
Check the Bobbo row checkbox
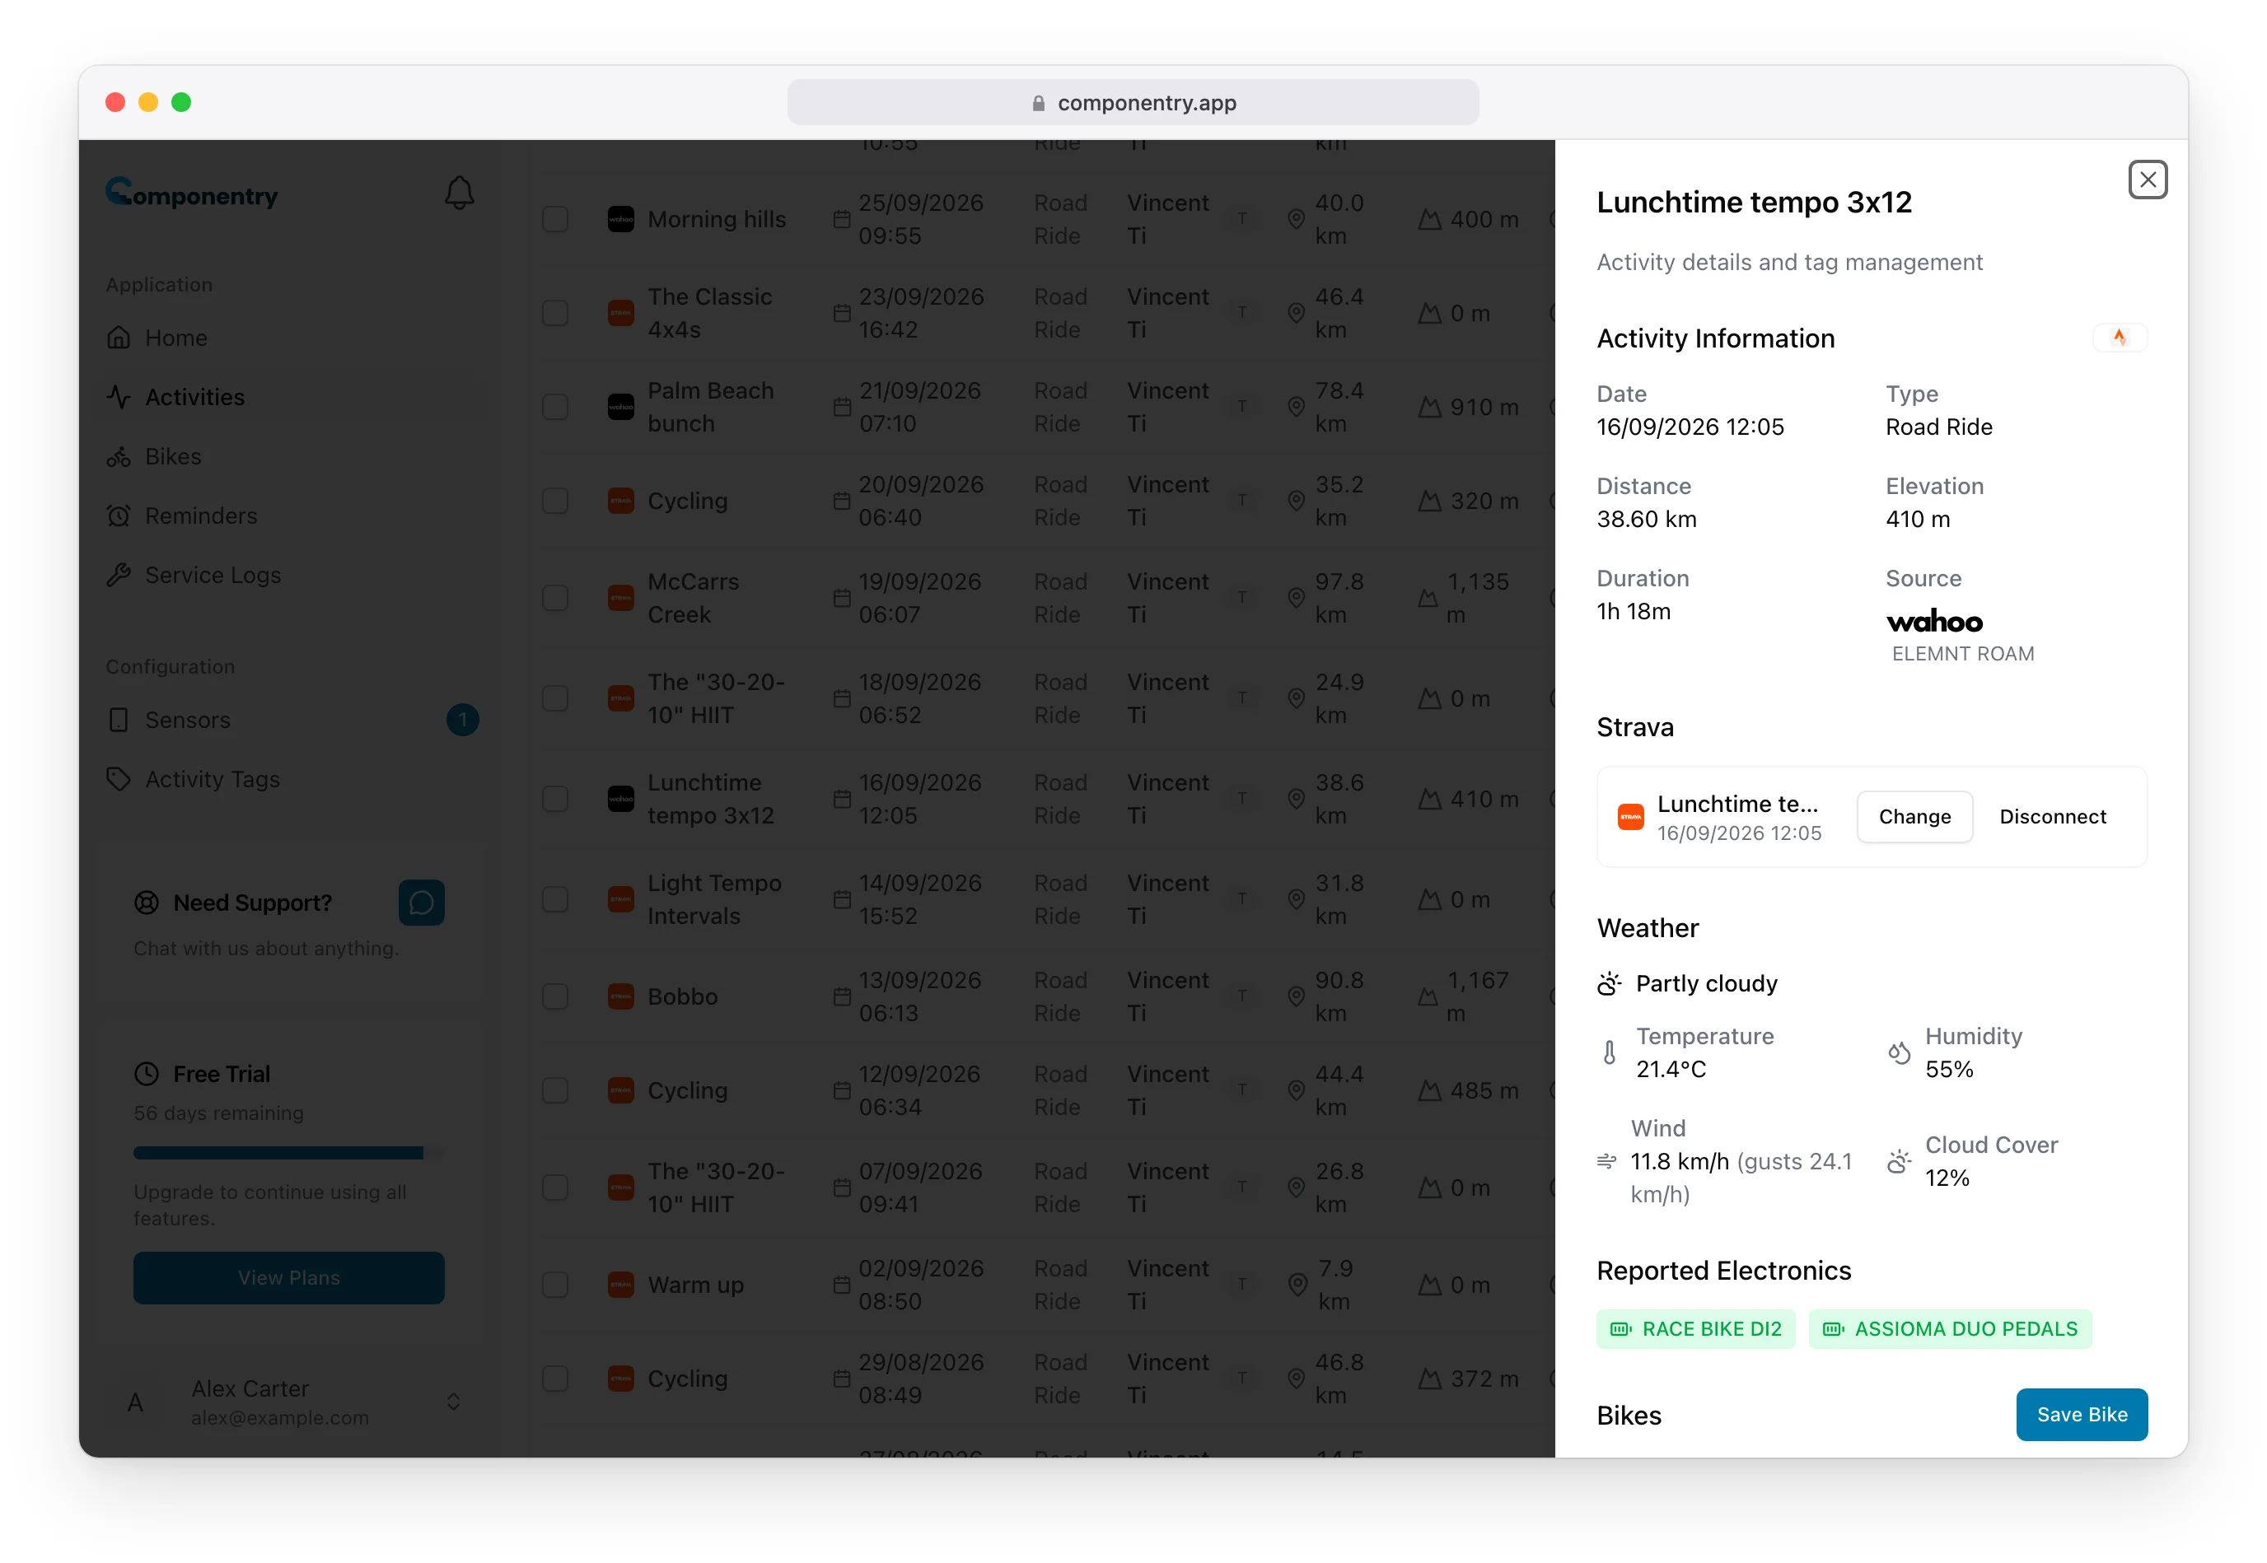555,997
